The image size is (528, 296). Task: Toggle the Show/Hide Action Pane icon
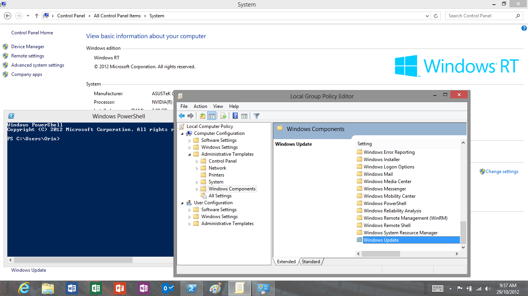244,116
